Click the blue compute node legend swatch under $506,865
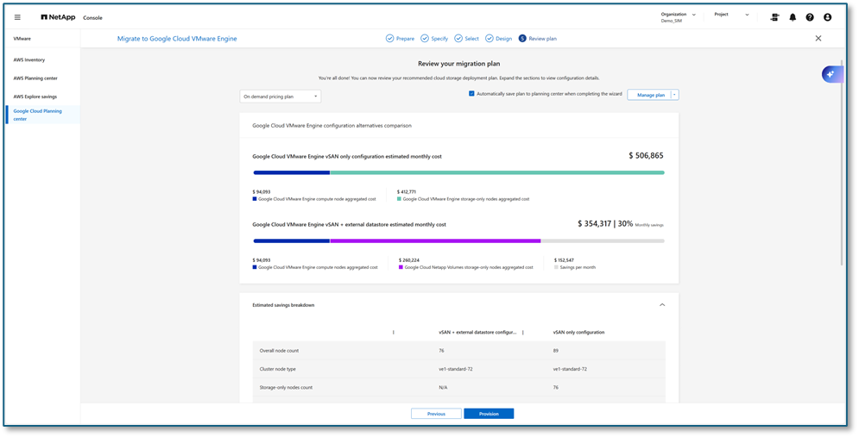Screen dimensions: 859x437 (255, 199)
